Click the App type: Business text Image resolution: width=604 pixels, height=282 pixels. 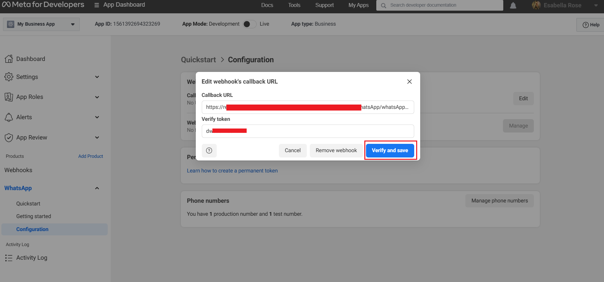click(x=313, y=24)
